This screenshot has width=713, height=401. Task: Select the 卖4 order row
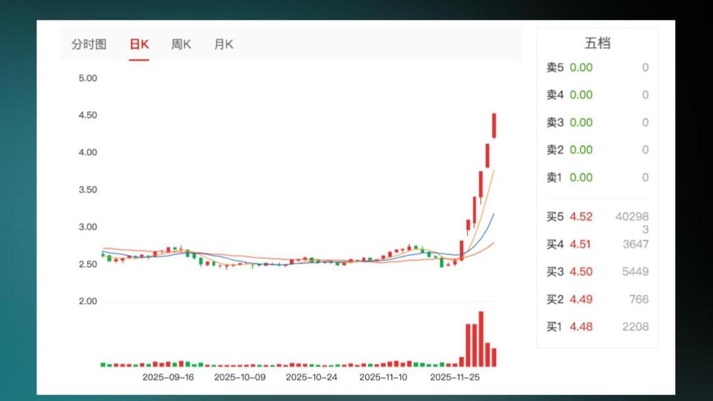coord(597,95)
